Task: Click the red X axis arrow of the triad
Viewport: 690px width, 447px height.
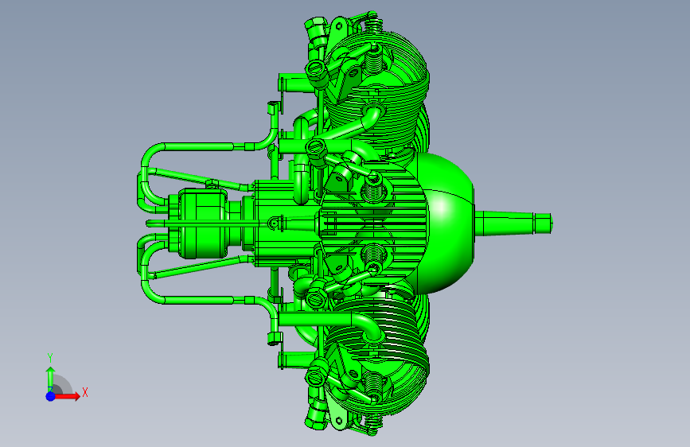Action: click(x=66, y=396)
